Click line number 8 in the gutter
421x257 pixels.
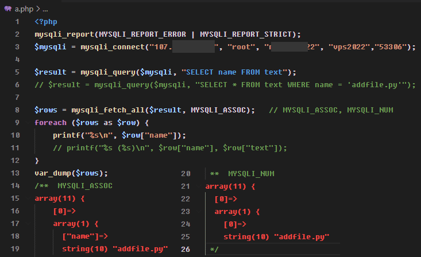point(17,110)
